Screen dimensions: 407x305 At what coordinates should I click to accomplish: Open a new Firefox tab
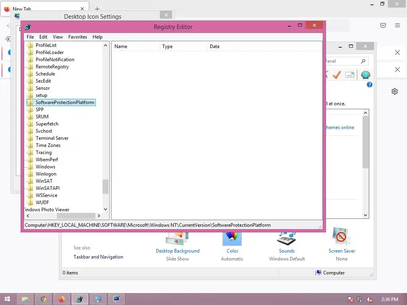click(x=97, y=9)
